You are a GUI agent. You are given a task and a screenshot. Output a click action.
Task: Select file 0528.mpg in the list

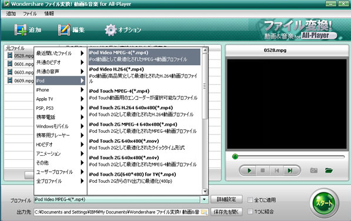[24, 55]
